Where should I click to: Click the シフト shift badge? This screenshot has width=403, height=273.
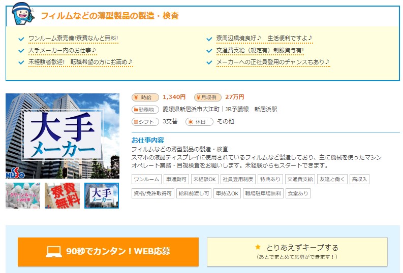point(145,122)
